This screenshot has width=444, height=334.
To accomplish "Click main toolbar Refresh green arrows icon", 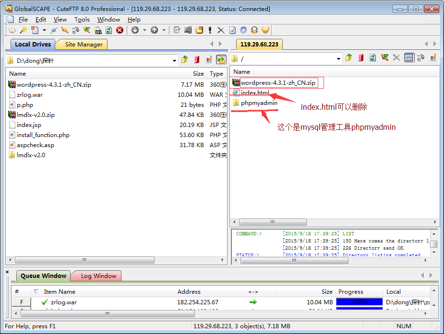I will [109, 30].
